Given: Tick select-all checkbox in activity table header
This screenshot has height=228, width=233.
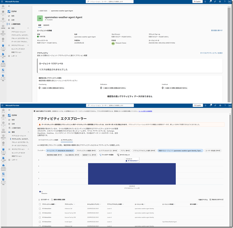Looking at the screenshot, I should pos(40,204).
